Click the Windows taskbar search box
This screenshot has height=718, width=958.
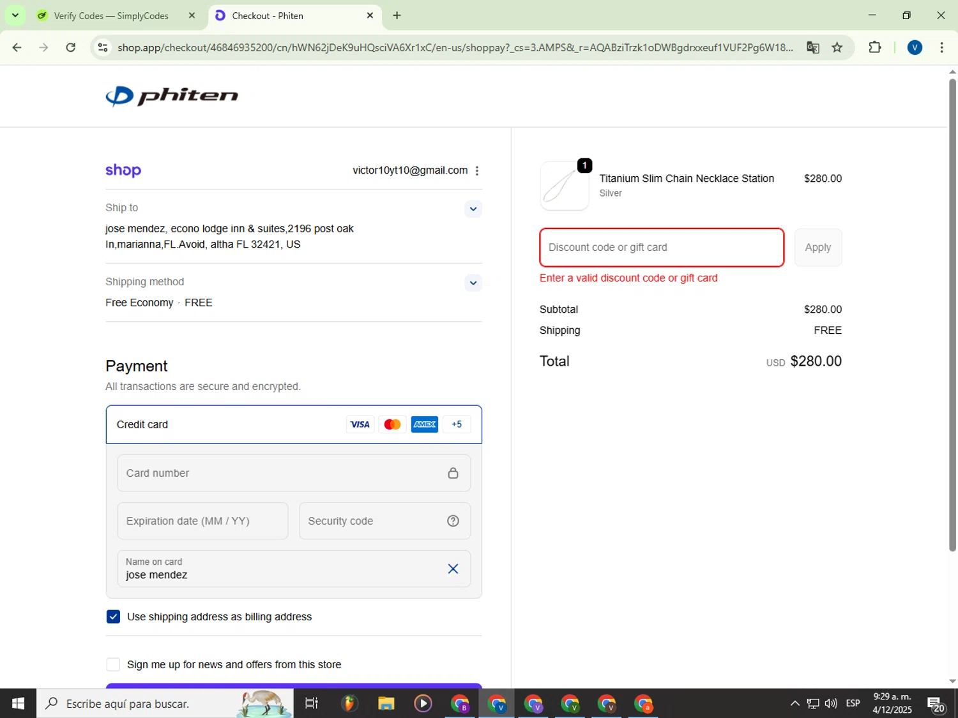point(165,703)
